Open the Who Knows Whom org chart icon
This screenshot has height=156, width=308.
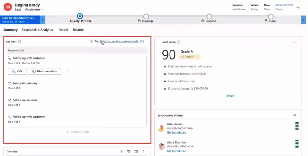tap(295, 115)
